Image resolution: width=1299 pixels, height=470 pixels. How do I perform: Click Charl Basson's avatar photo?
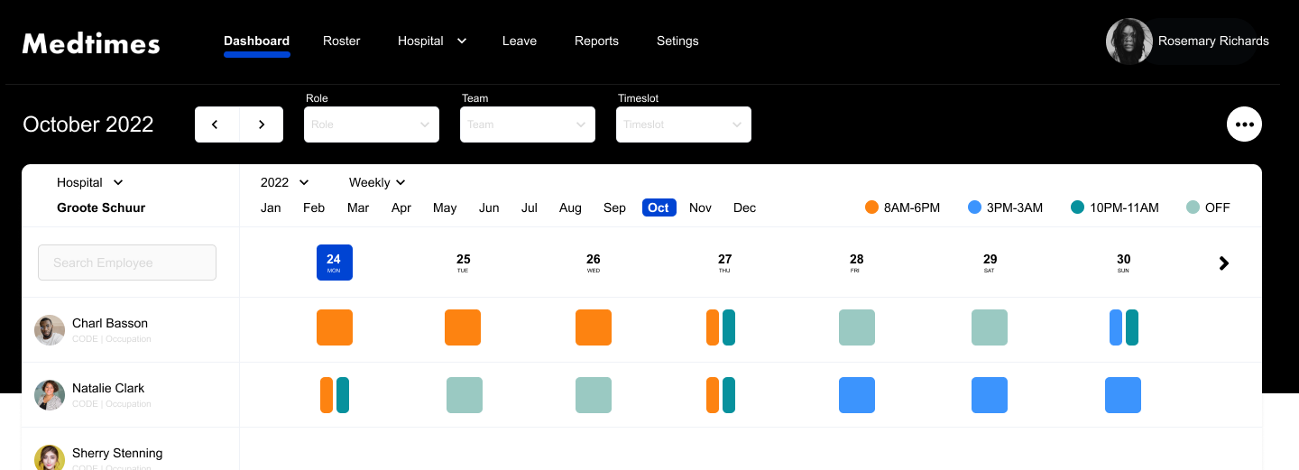pos(50,330)
